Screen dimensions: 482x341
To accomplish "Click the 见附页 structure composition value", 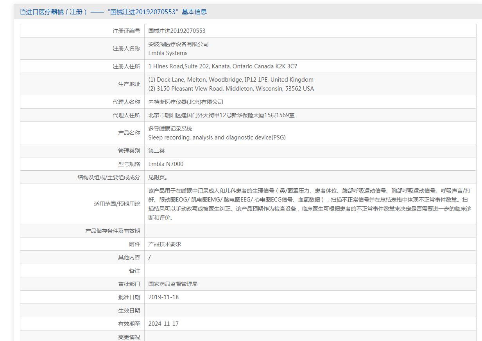I will point(158,177).
